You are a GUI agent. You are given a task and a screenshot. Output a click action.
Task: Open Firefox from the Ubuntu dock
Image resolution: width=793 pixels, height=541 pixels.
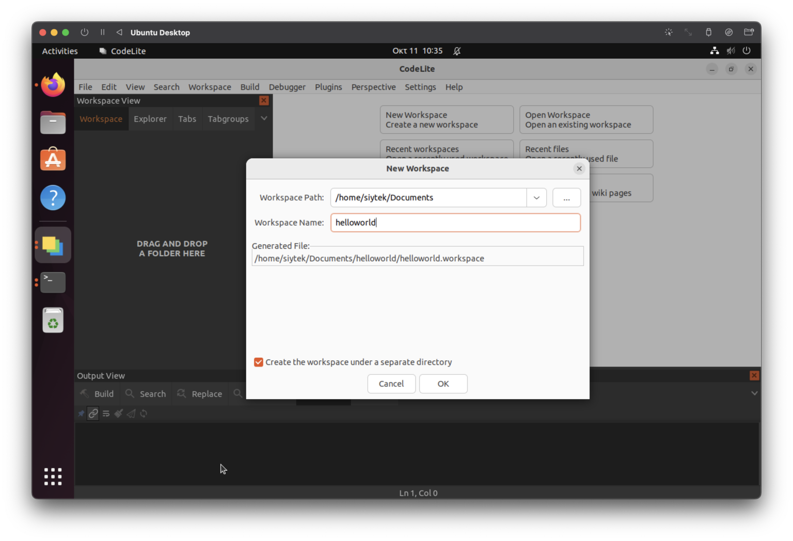(x=53, y=85)
